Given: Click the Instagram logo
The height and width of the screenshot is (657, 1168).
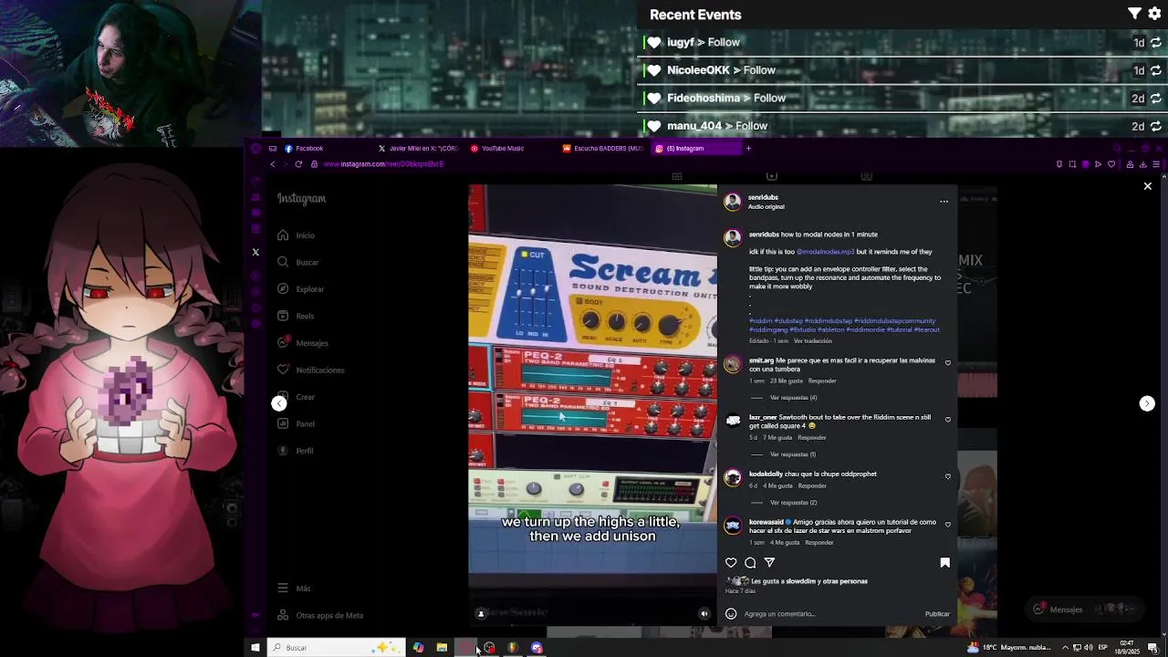Looking at the screenshot, I should (301, 199).
